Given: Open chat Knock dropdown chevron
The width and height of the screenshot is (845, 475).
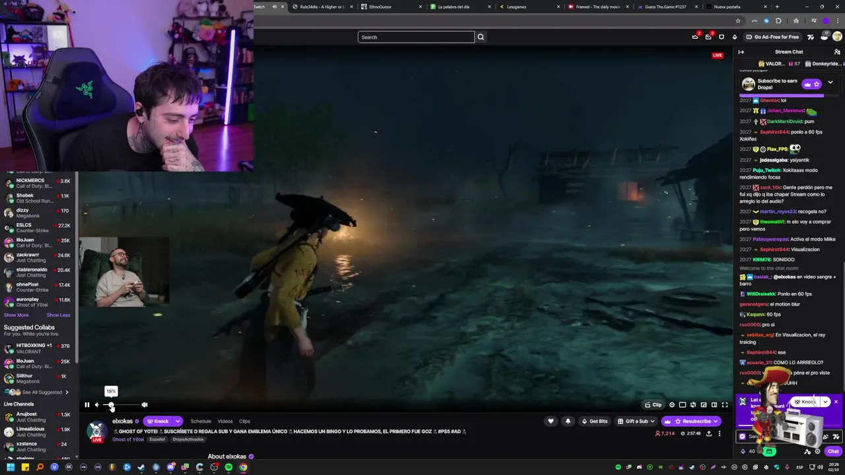Looking at the screenshot, I should tap(825, 402).
